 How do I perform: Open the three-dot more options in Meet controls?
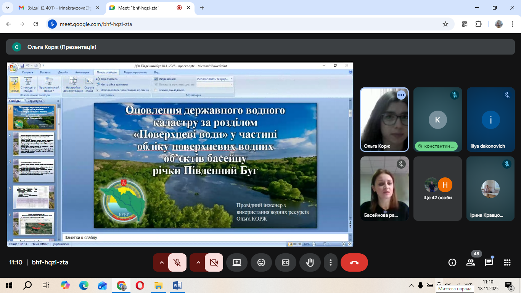[331, 262]
